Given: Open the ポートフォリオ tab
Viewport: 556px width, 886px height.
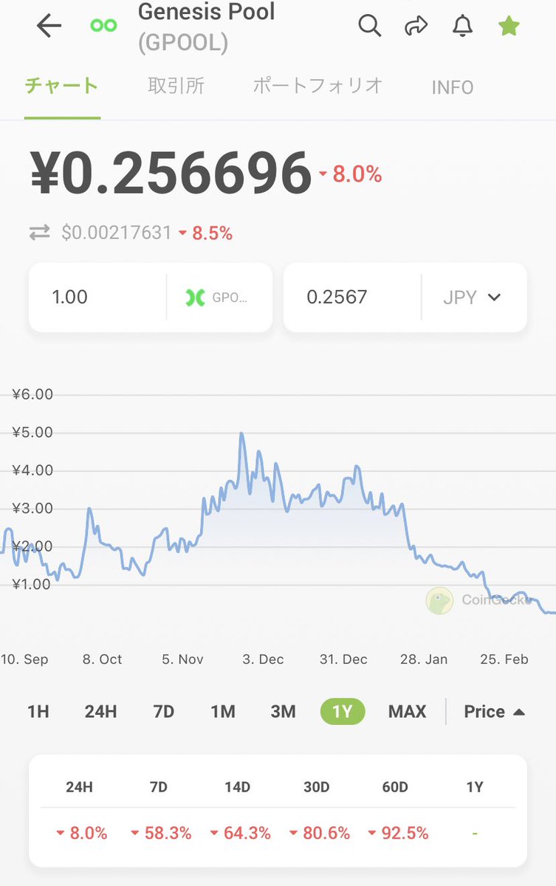Looking at the screenshot, I should coord(318,86).
